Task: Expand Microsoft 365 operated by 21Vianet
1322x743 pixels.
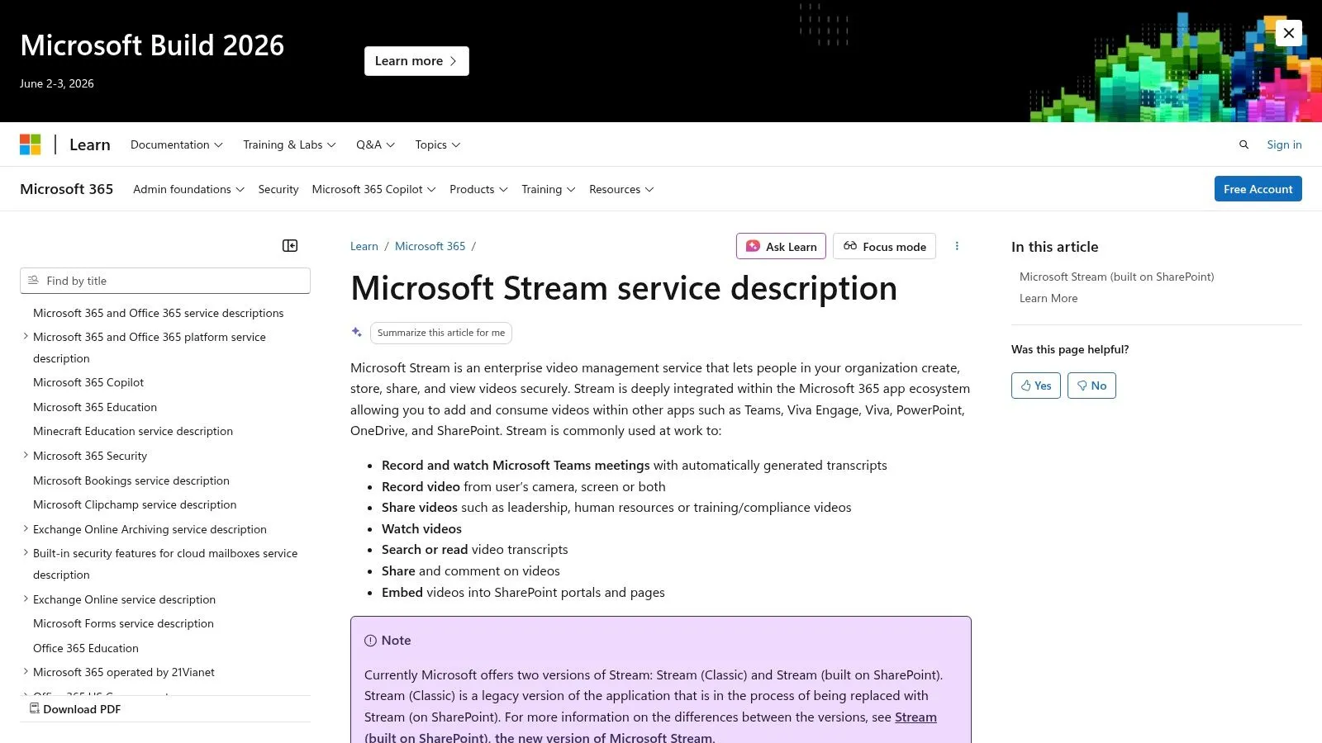Action: click(x=26, y=672)
